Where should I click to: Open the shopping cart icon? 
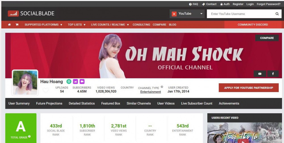[17, 25]
